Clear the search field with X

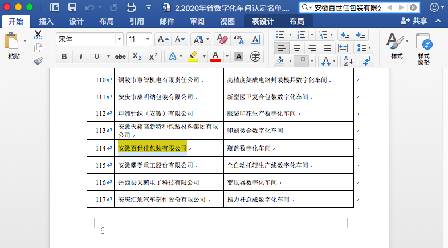click(x=413, y=7)
